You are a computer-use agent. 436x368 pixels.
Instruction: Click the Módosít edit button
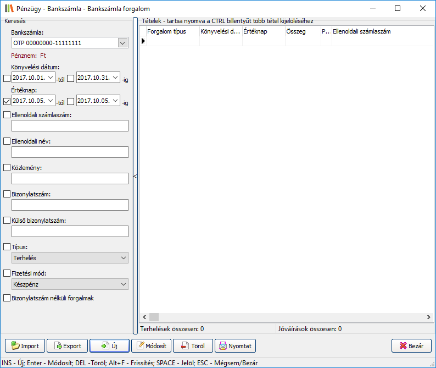pyautogui.click(x=151, y=346)
